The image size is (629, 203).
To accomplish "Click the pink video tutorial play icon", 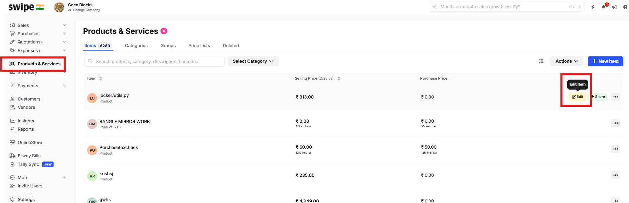I will point(164,31).
